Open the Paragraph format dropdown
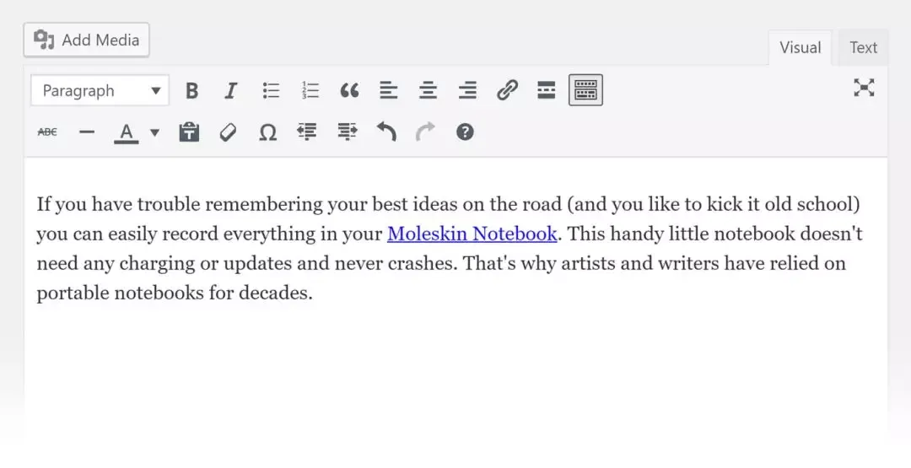Image resolution: width=911 pixels, height=468 pixels. pos(100,91)
